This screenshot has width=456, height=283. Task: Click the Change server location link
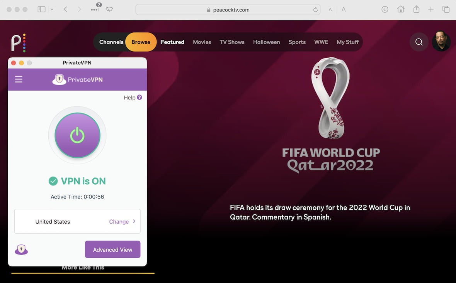[x=119, y=222]
